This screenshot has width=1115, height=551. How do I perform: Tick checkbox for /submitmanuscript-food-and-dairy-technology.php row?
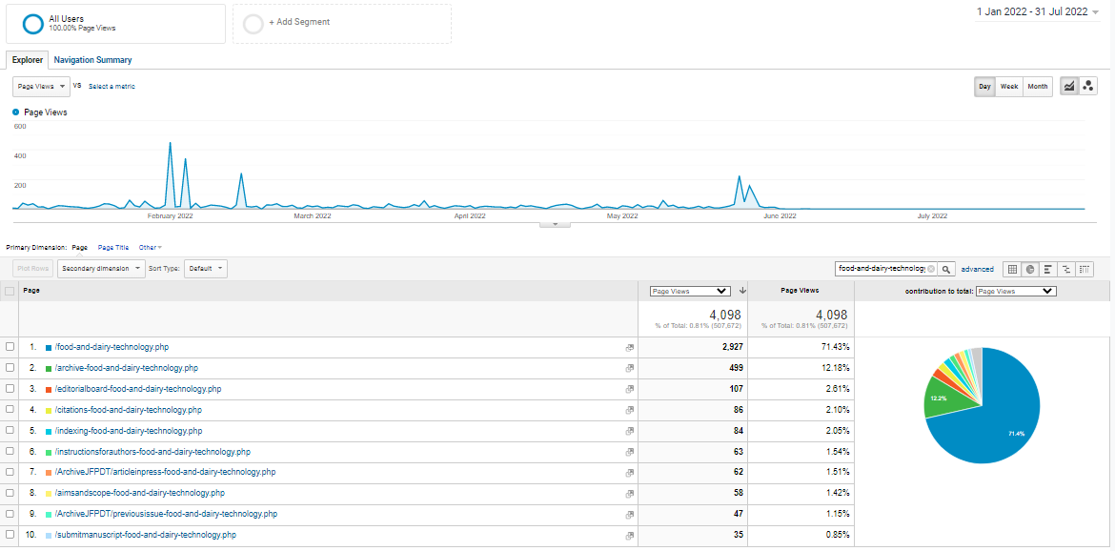[10, 536]
